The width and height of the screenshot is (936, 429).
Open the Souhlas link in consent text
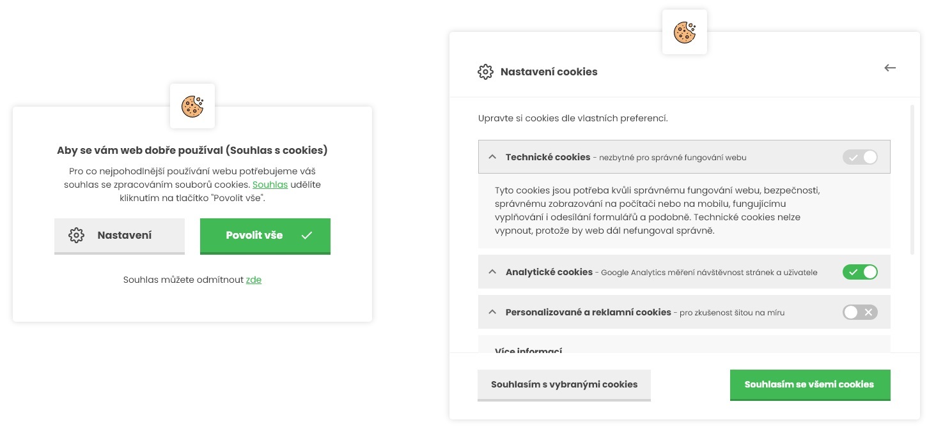point(270,184)
